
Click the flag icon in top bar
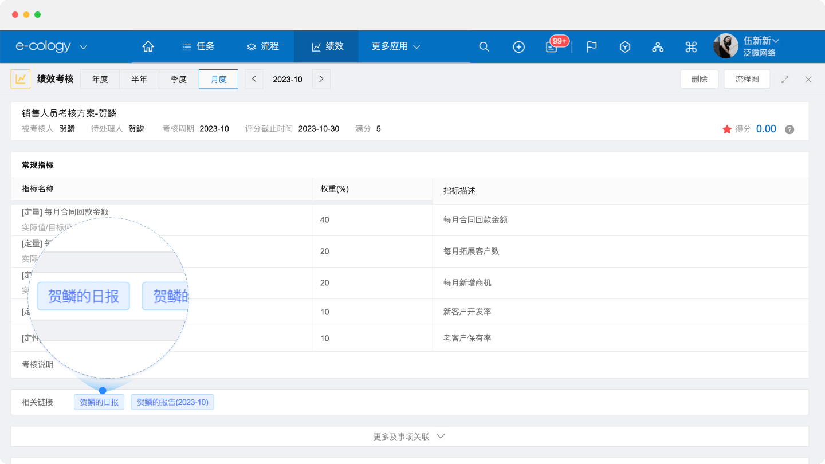(x=592, y=47)
